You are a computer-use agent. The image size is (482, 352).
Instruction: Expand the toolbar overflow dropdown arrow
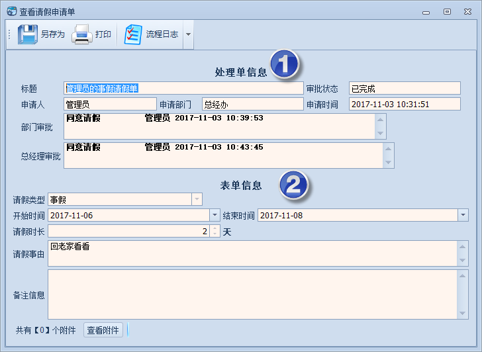pos(189,34)
